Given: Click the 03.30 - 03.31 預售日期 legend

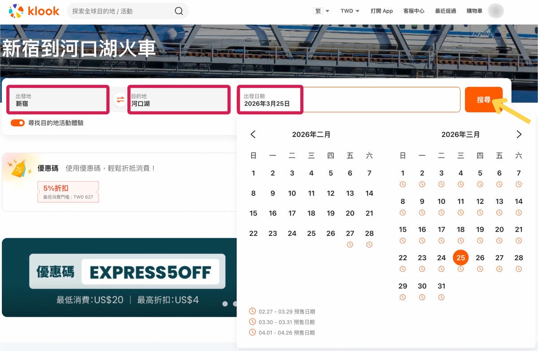Looking at the screenshot, I should [282, 322].
